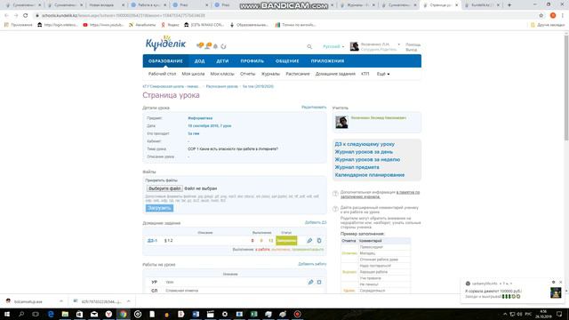Open options arrow for the second downloaded file
Screen dimensions: 569x320
click(128, 301)
